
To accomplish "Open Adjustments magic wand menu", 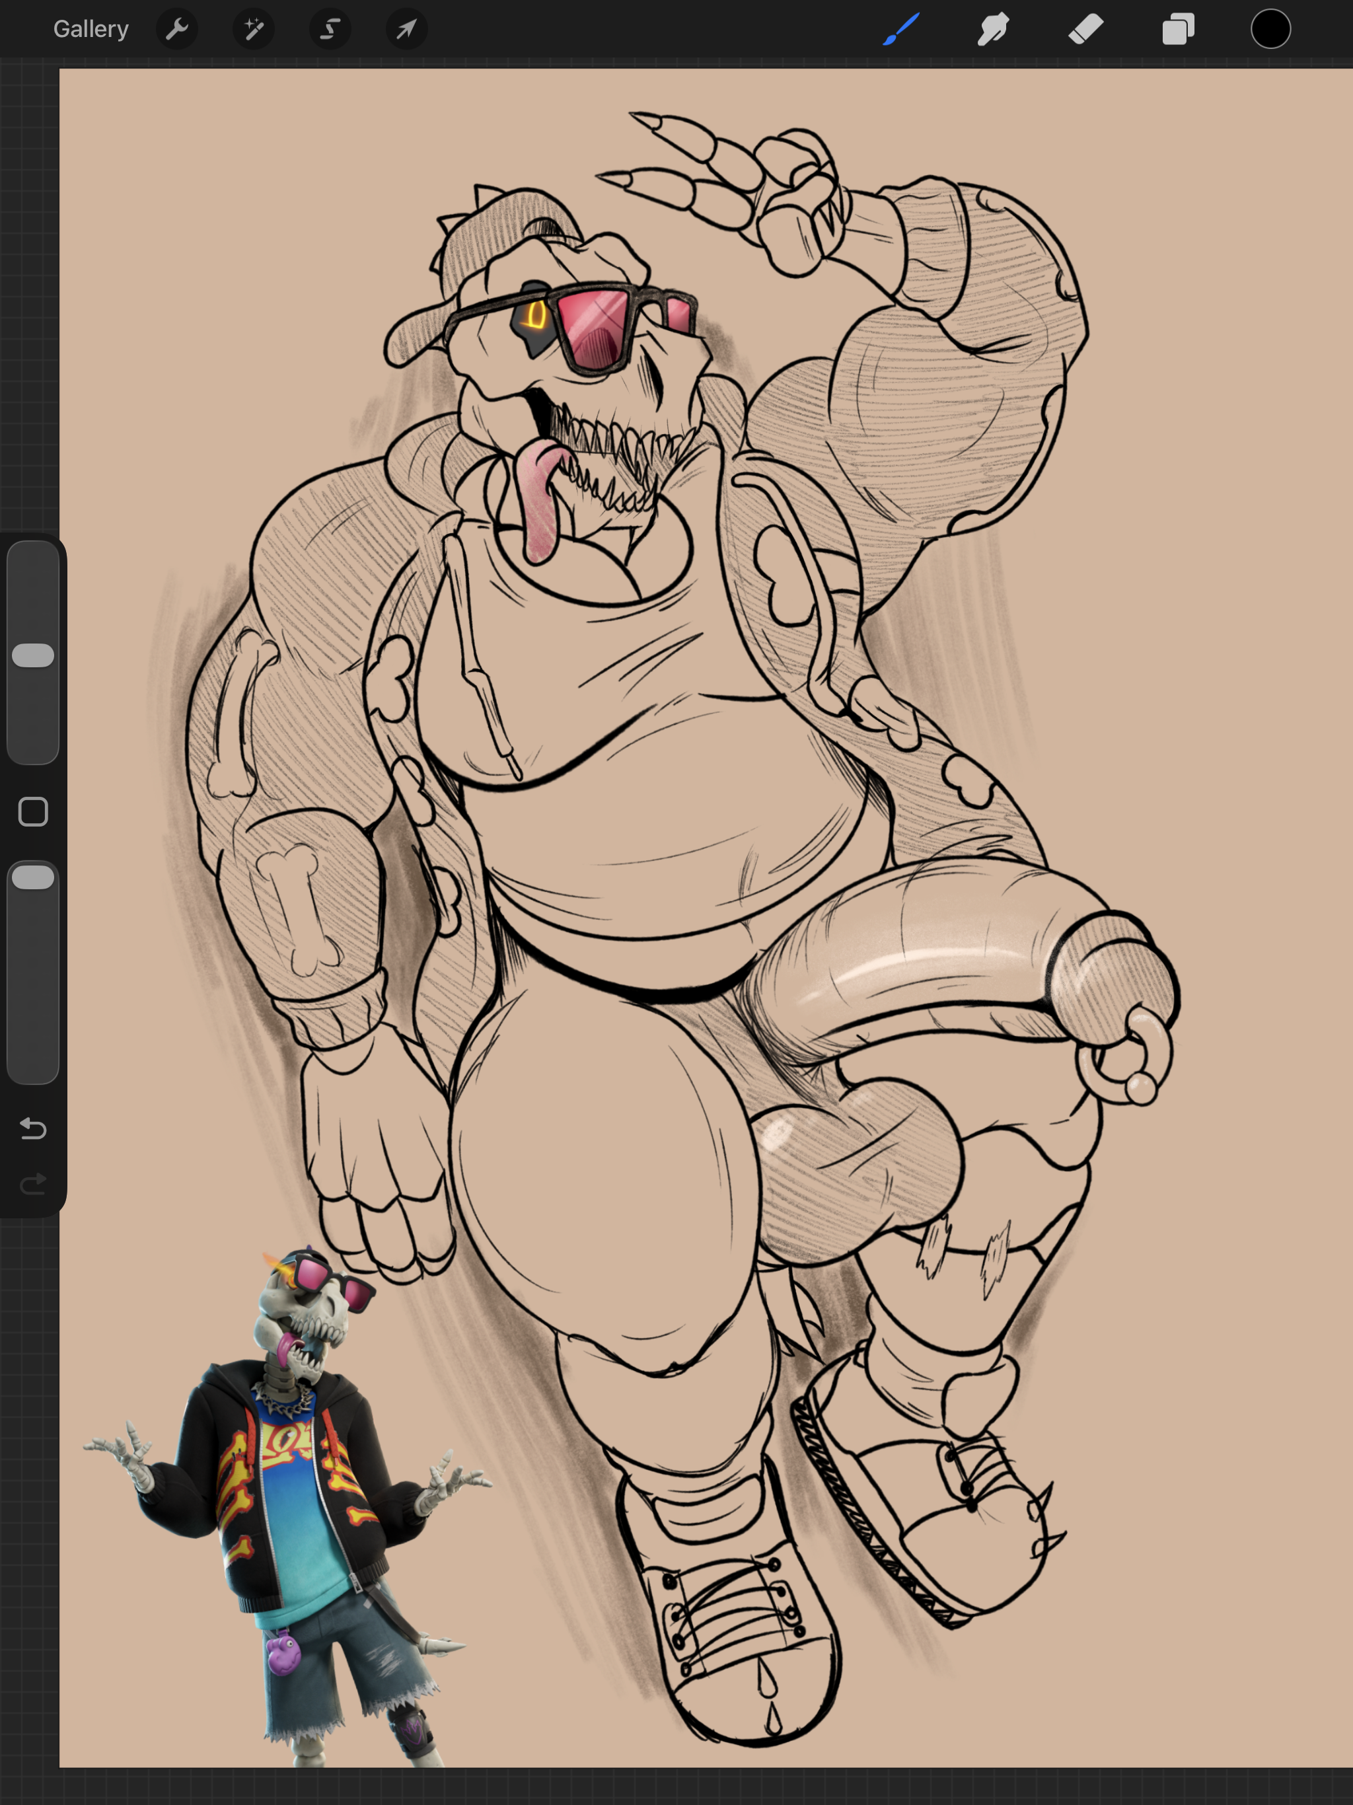I will [253, 29].
